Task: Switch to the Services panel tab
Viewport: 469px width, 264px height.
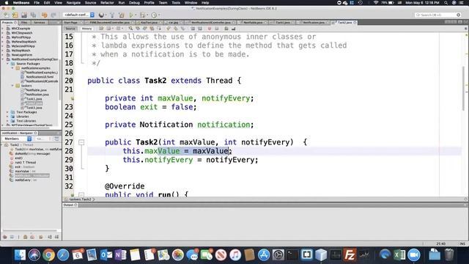Action: 39,23
